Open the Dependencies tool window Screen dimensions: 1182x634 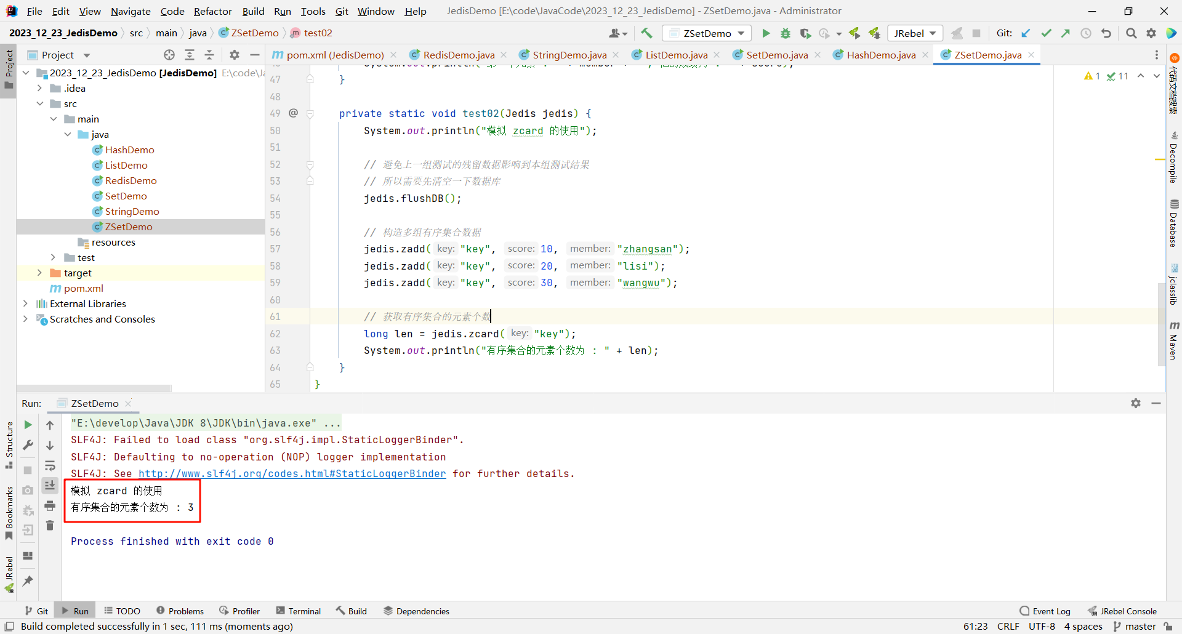[416, 611]
